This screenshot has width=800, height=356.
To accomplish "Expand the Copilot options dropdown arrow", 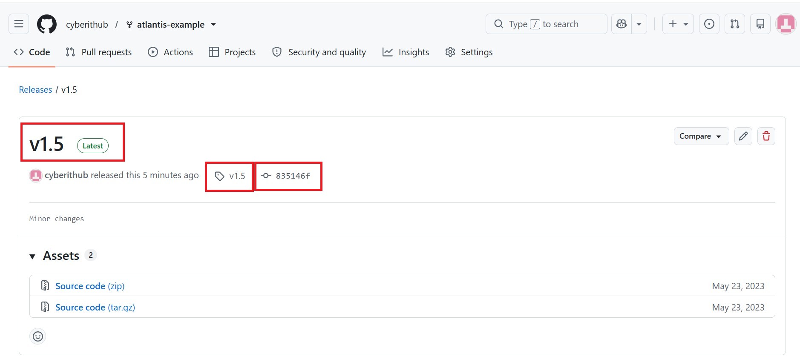I will (639, 24).
